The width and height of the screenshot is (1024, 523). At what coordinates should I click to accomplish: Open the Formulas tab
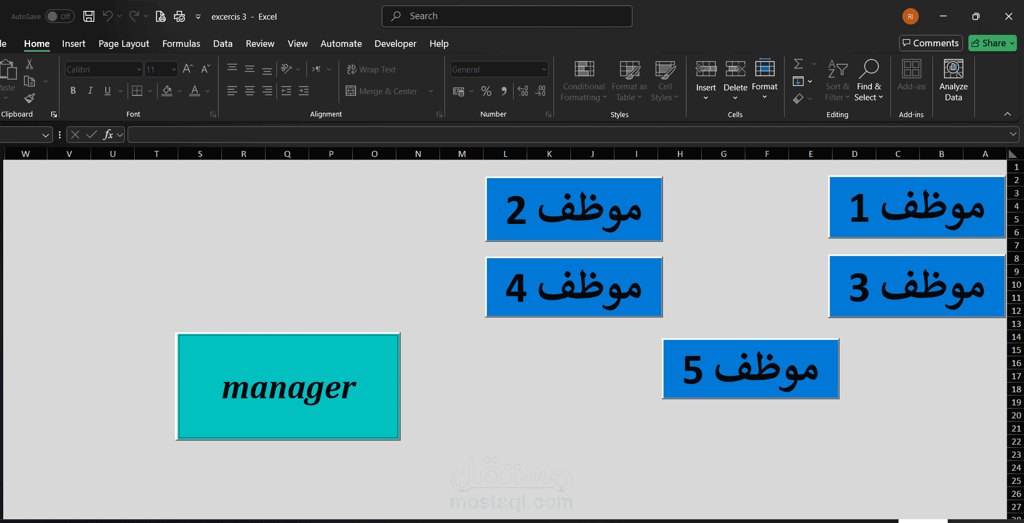click(181, 44)
